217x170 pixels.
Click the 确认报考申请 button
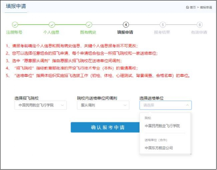tap(107, 127)
